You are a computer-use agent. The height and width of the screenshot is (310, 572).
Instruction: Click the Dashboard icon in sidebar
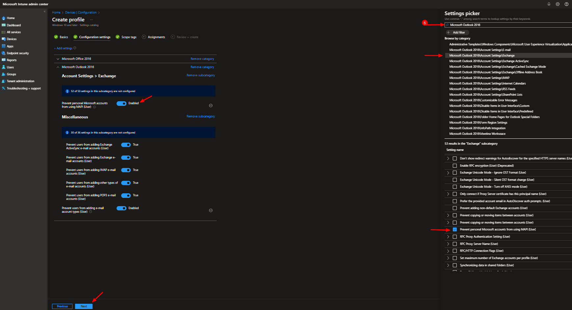tap(4, 25)
